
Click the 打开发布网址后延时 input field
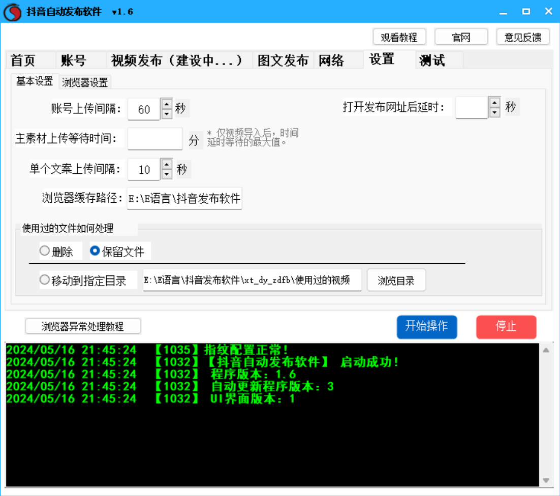(x=472, y=108)
